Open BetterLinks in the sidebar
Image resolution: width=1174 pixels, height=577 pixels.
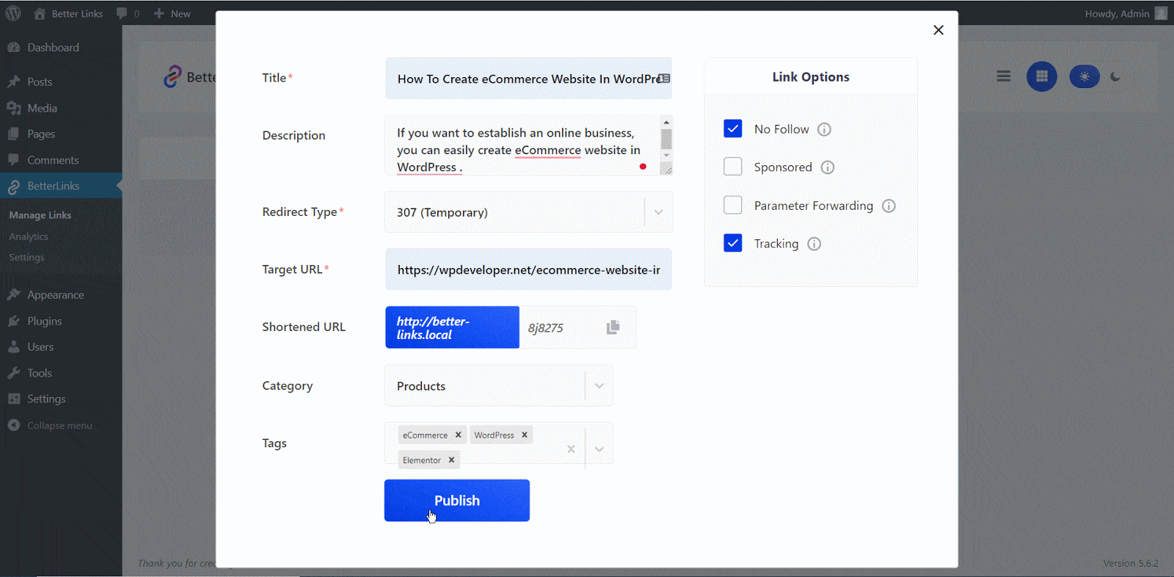pyautogui.click(x=61, y=186)
